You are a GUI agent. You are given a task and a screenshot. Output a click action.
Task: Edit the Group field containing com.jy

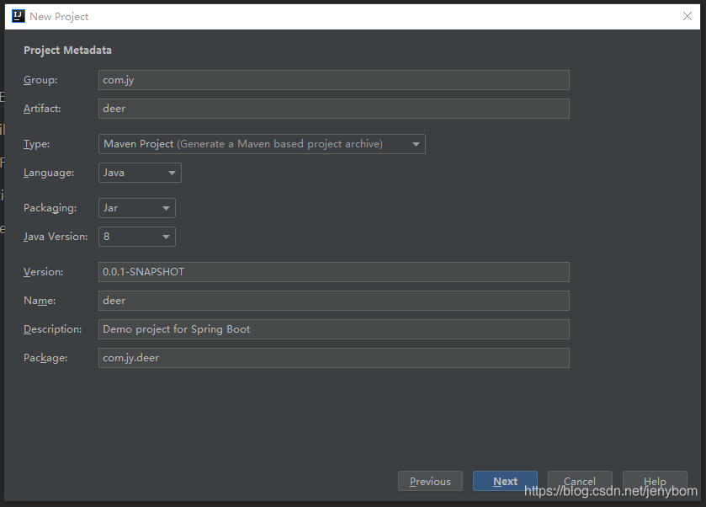click(333, 80)
